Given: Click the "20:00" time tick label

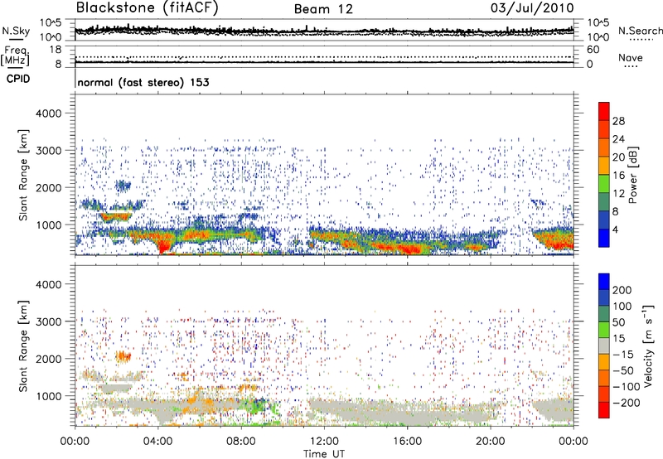Looking at the screenshot, I should click(491, 442).
